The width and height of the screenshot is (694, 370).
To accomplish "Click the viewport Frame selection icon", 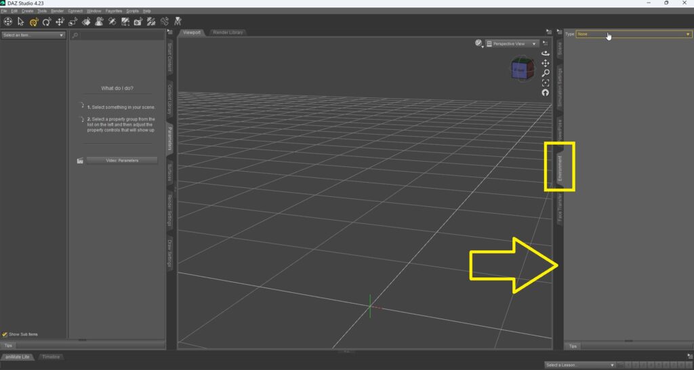I will click(x=546, y=83).
